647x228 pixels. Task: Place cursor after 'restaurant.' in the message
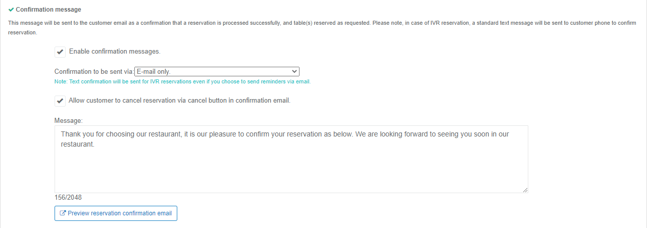click(95, 144)
